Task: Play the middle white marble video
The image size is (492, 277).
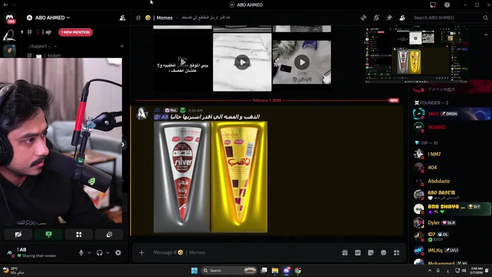Action: click(242, 62)
